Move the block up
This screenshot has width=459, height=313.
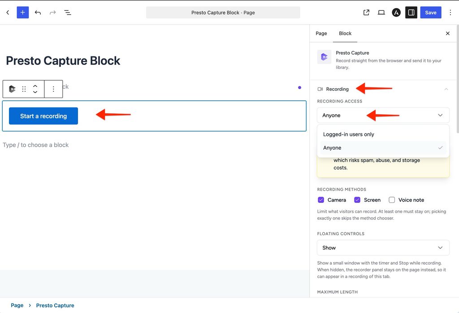click(x=35, y=86)
